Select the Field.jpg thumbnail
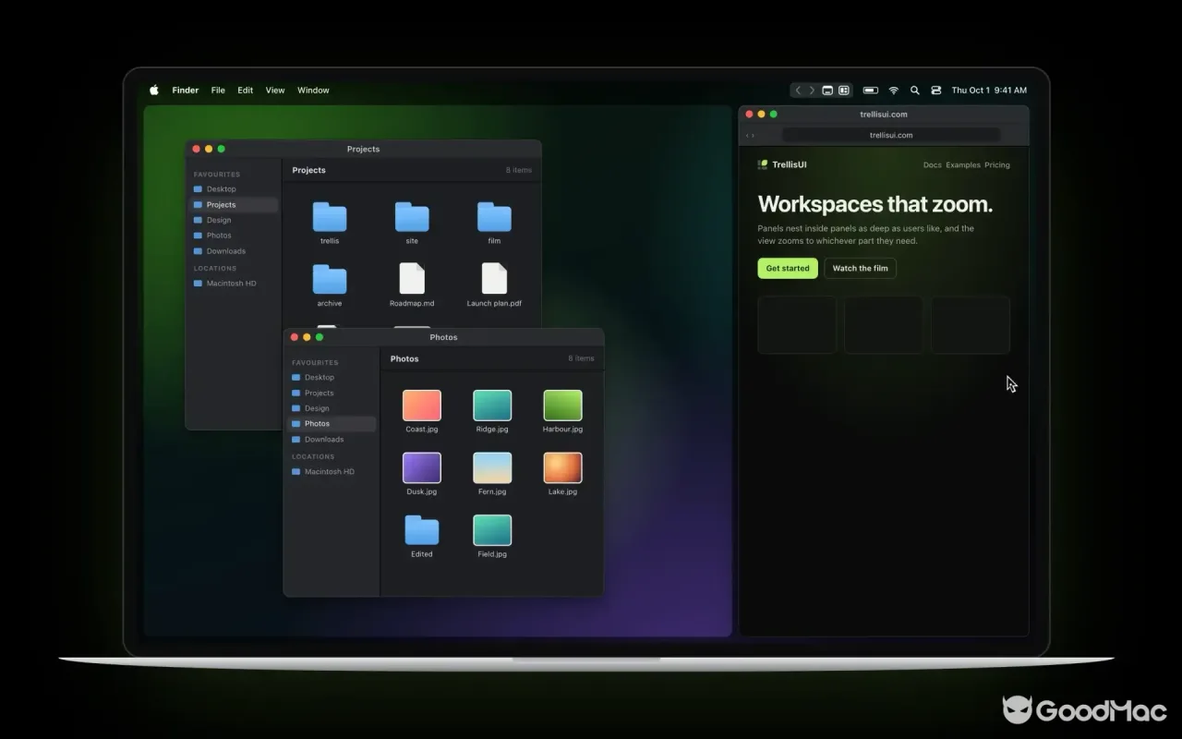The height and width of the screenshot is (739, 1182). 492,530
